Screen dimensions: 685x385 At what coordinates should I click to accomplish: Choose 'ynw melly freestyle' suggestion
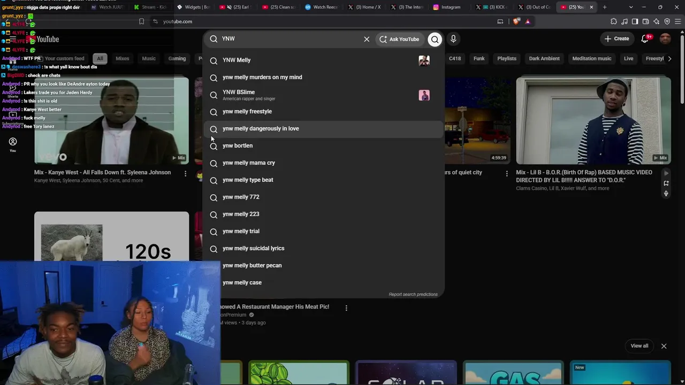pyautogui.click(x=324, y=112)
